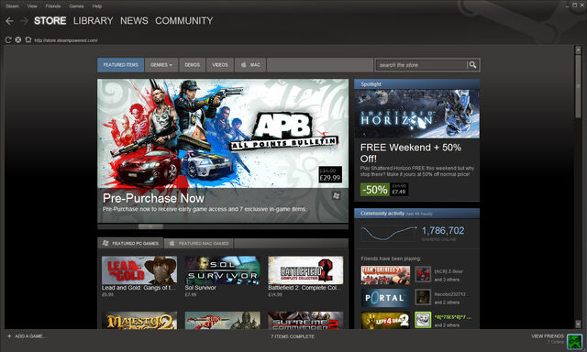Switch to the NEWS section

tap(134, 20)
